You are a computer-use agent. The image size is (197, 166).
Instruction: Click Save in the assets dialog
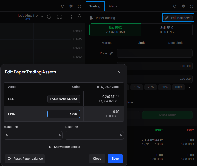tap(115, 159)
